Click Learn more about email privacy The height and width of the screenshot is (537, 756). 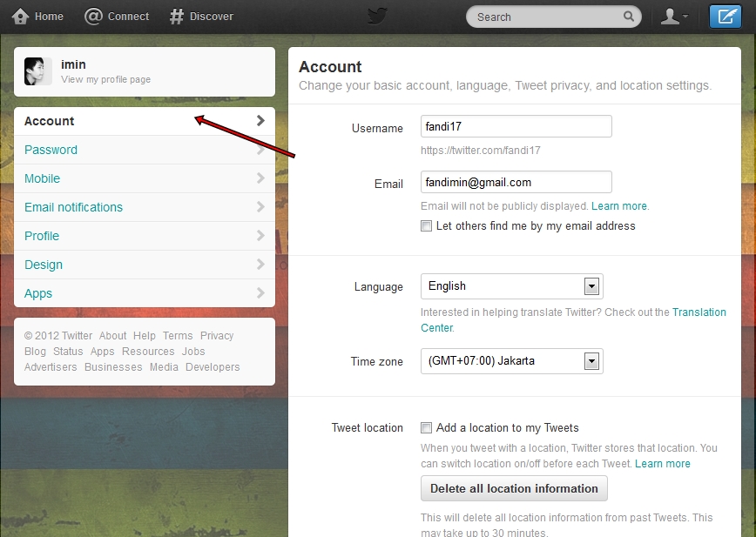[x=619, y=206]
